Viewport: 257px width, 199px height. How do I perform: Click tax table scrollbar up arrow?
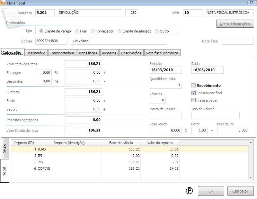tap(251, 142)
